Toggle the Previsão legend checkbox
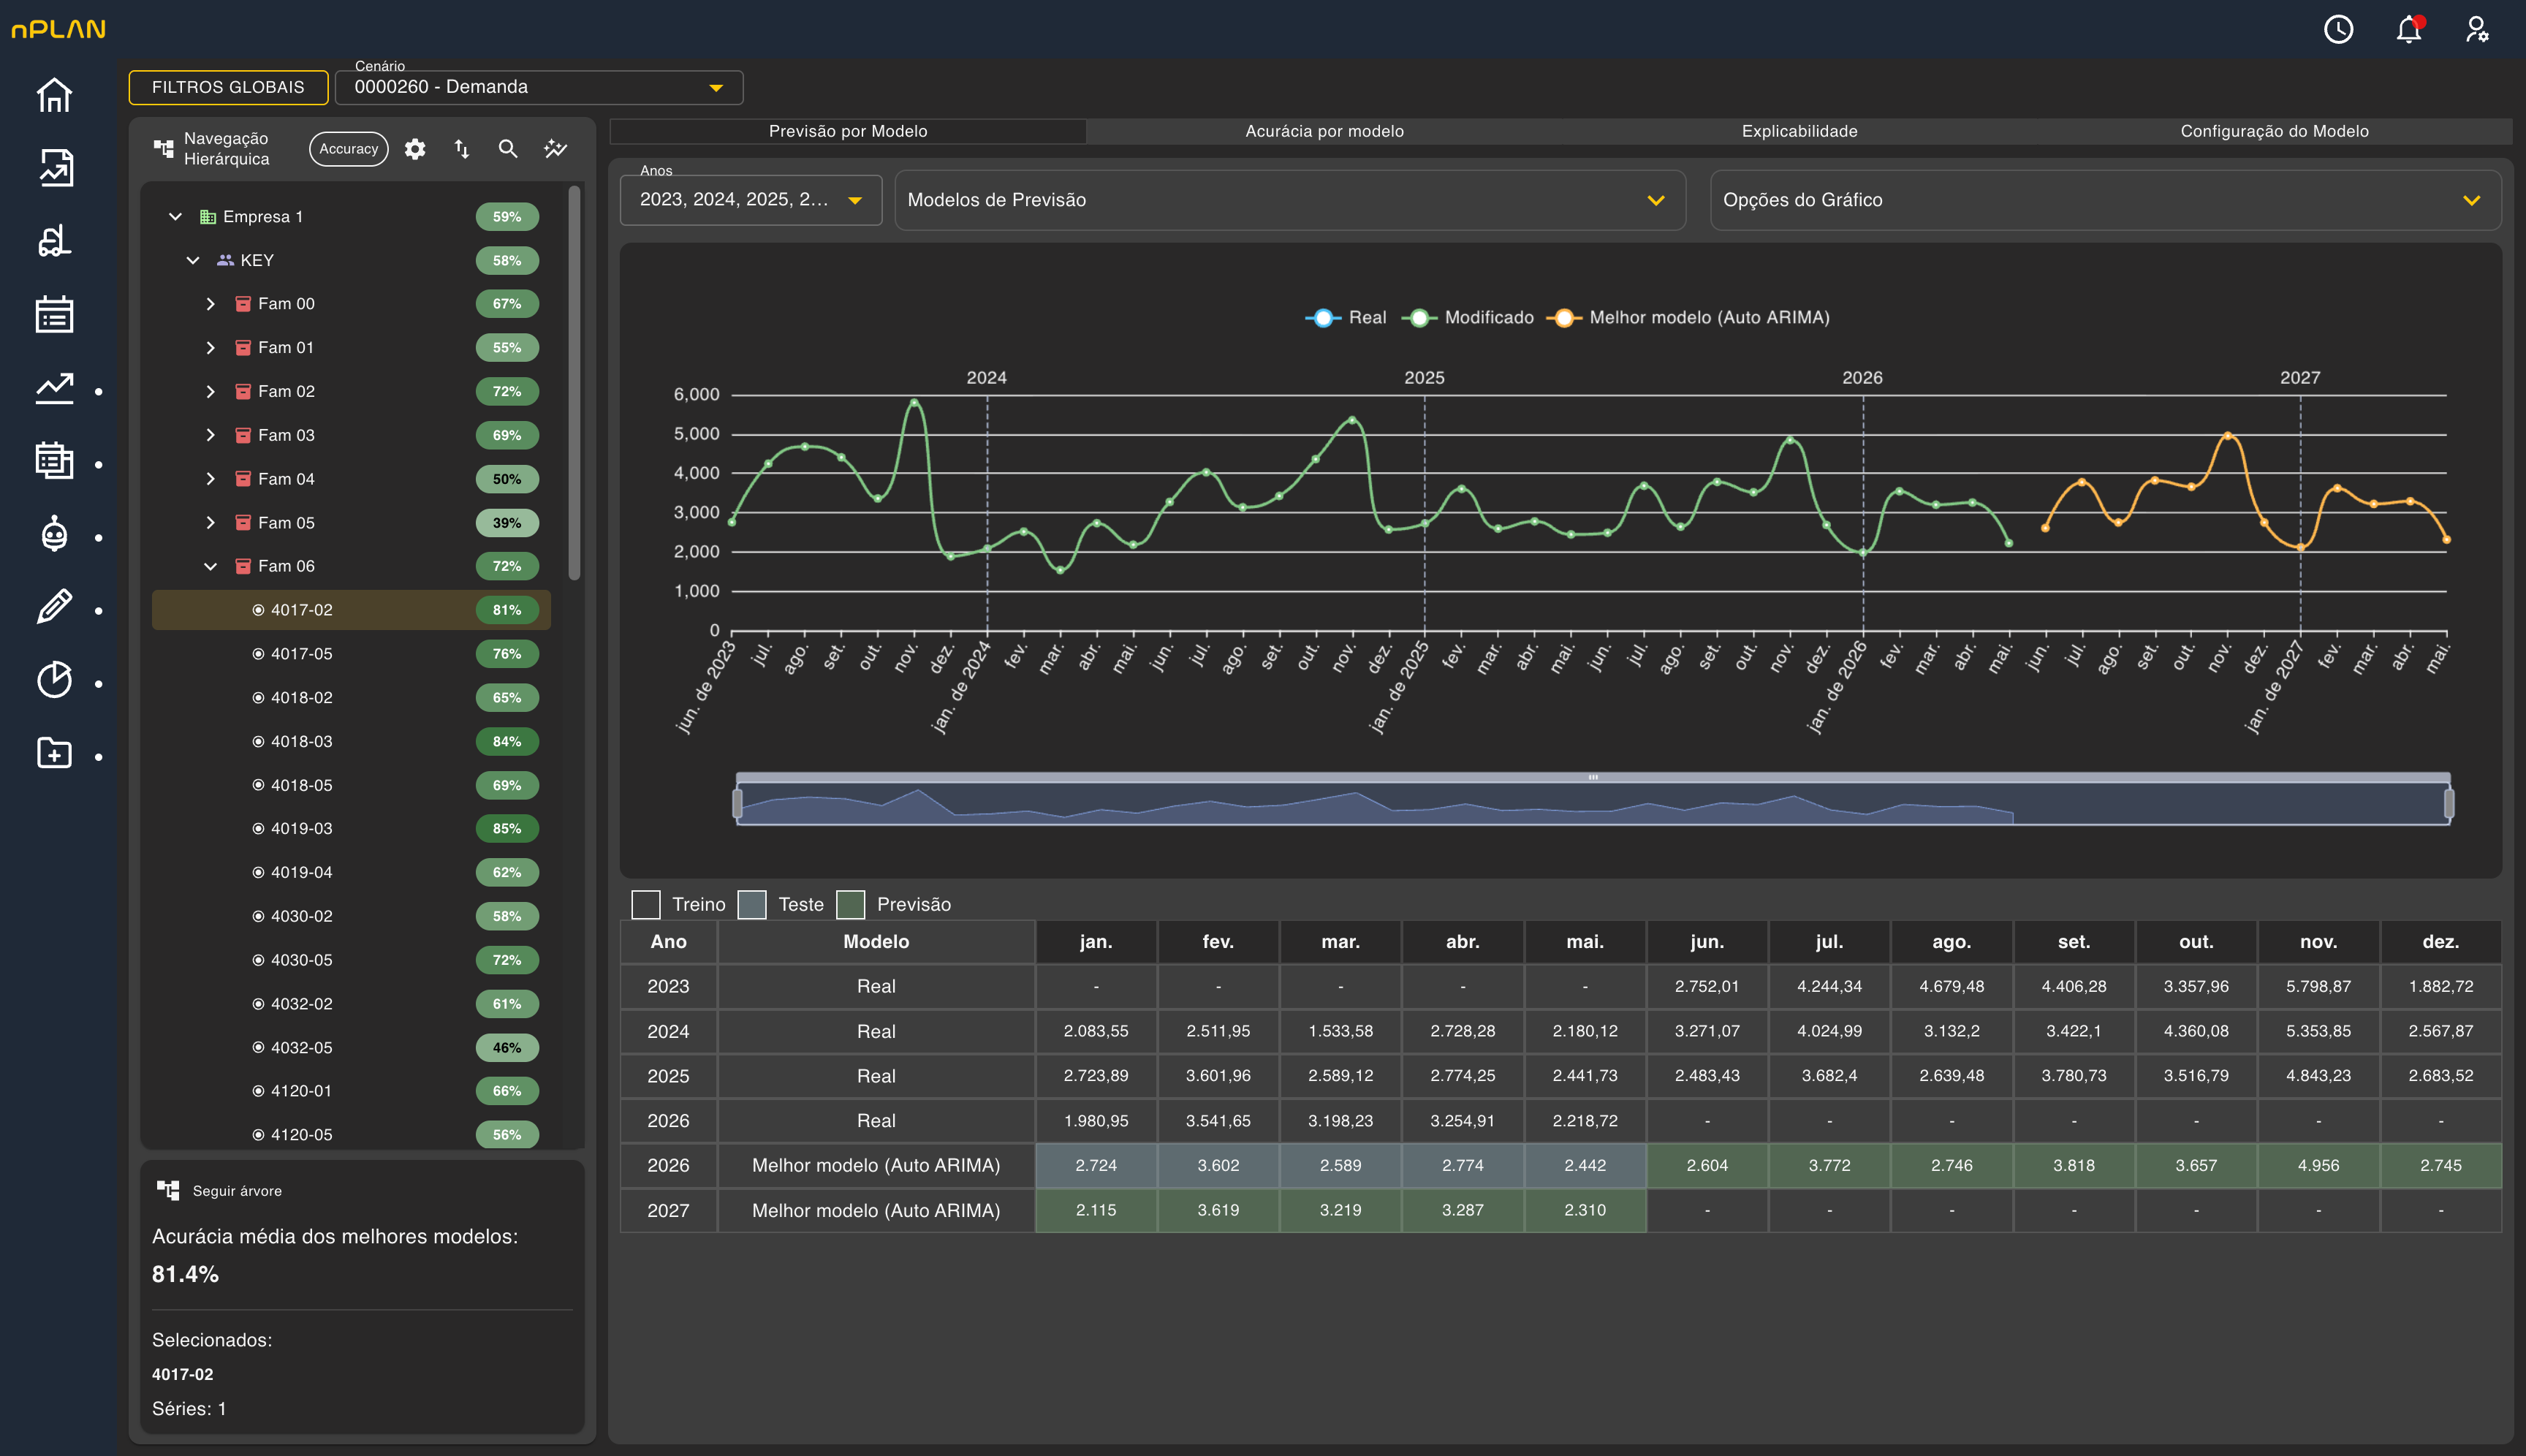This screenshot has height=1456, width=2526. 850,904
